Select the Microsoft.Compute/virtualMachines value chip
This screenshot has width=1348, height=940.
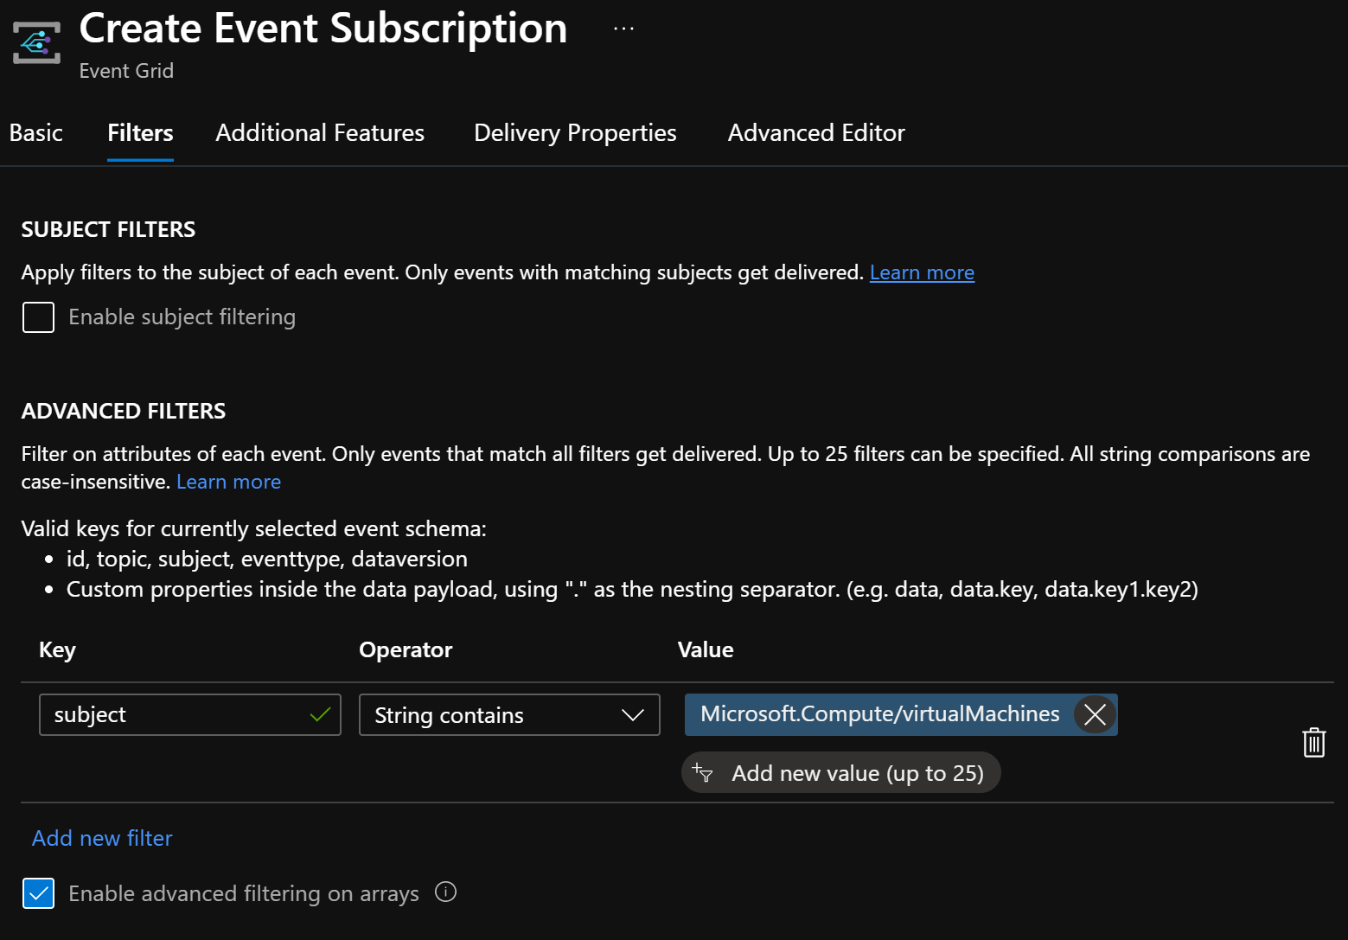878,714
